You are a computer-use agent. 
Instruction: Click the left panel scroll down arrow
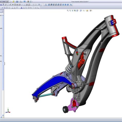[x=3, y=115]
